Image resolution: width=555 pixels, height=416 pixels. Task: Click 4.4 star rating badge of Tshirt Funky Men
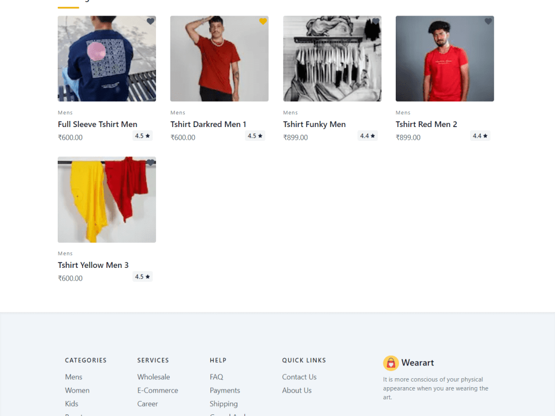coord(367,136)
